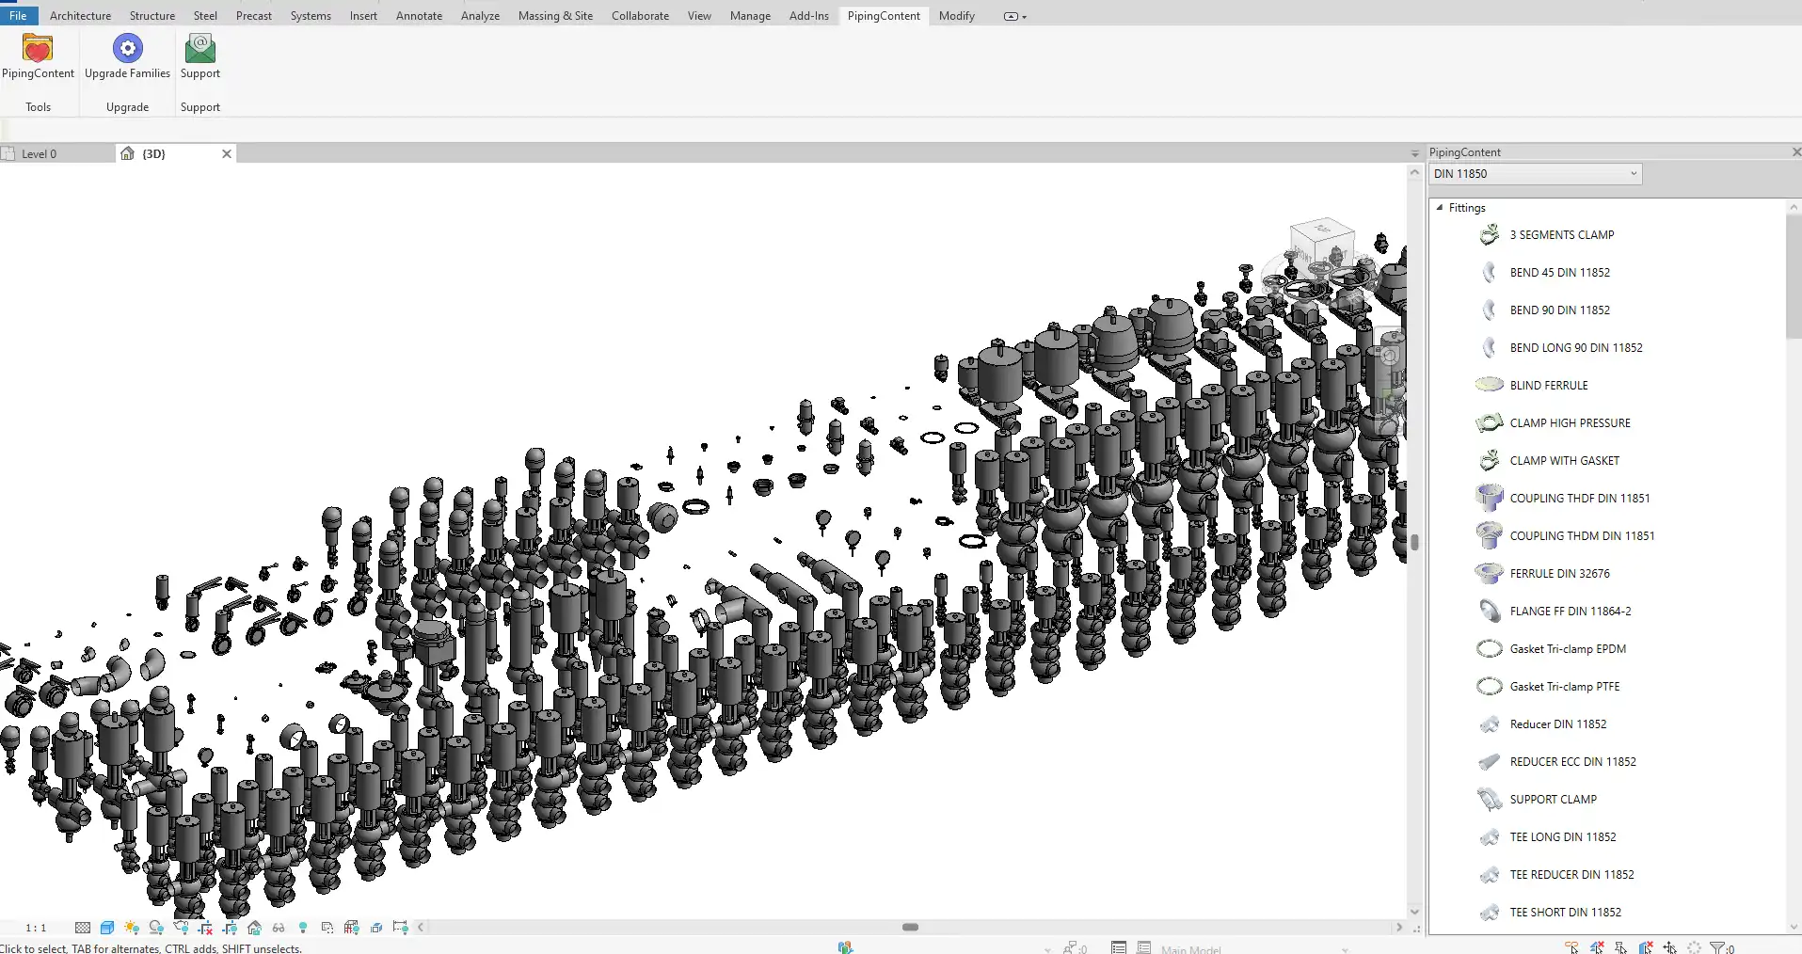
Task: Open the DIN 11850 standard dropdown
Action: coord(1536,174)
